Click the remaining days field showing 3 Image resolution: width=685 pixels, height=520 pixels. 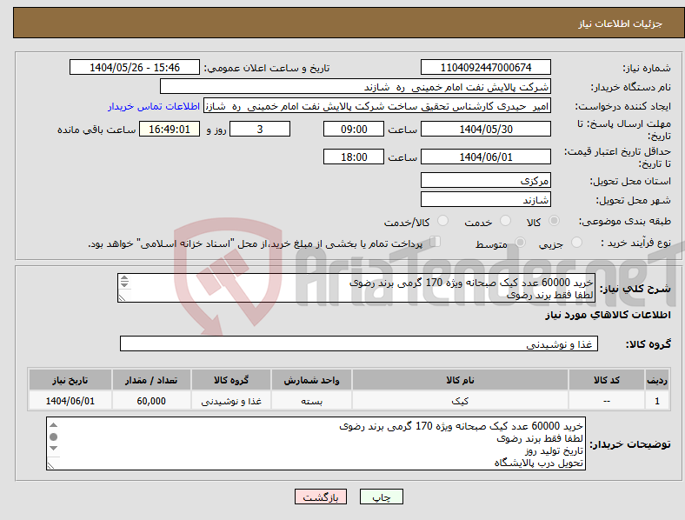[x=260, y=129]
